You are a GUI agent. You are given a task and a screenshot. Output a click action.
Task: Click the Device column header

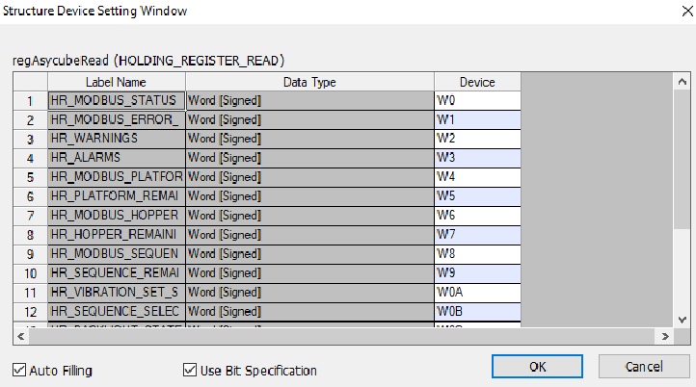point(477,82)
